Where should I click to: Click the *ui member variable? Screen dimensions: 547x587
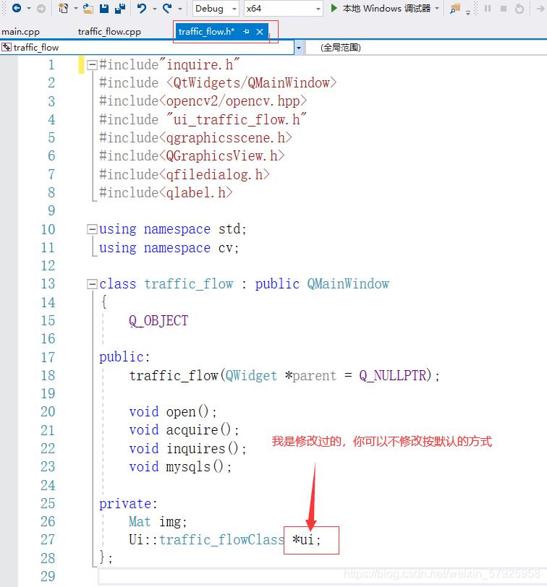coord(306,540)
